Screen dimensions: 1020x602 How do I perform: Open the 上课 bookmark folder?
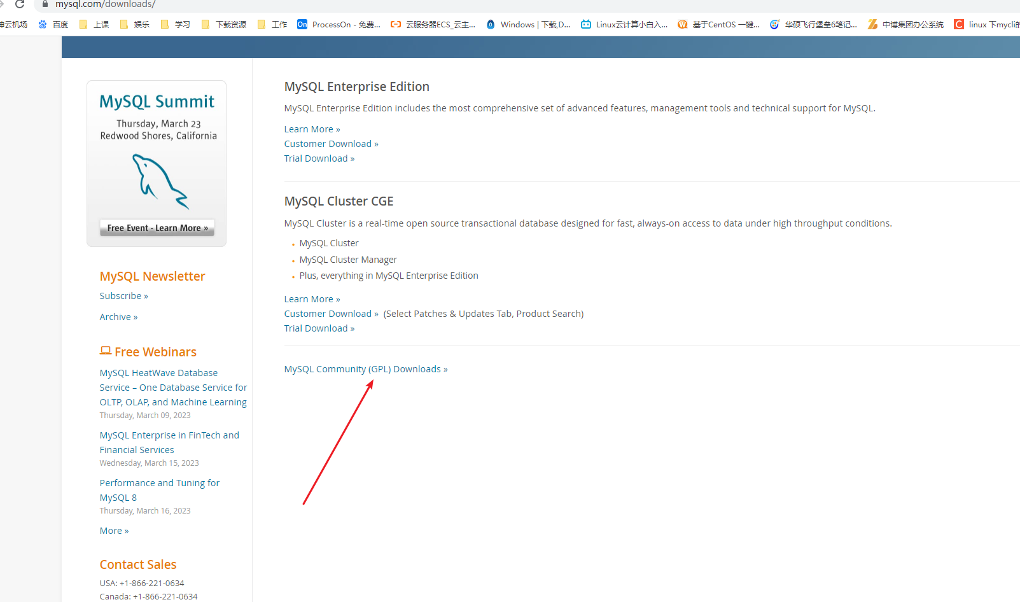click(x=94, y=24)
